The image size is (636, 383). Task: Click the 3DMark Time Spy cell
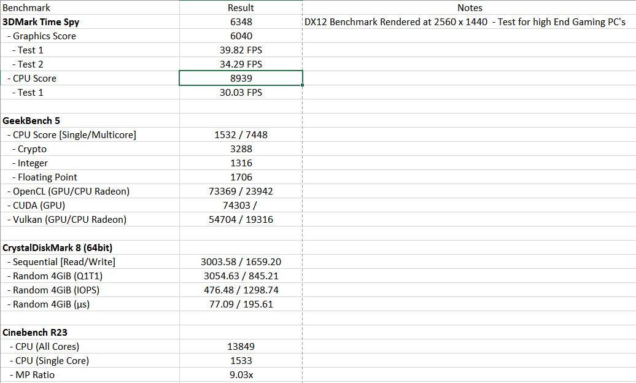tap(41, 22)
